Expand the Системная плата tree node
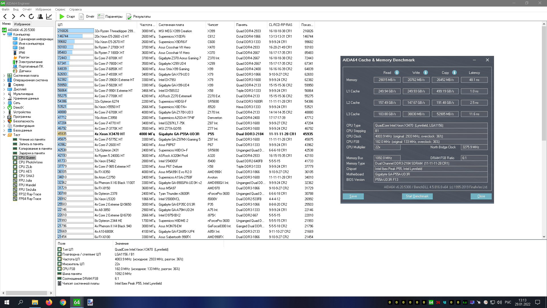Viewport: 547px width, 308px height. [4, 76]
